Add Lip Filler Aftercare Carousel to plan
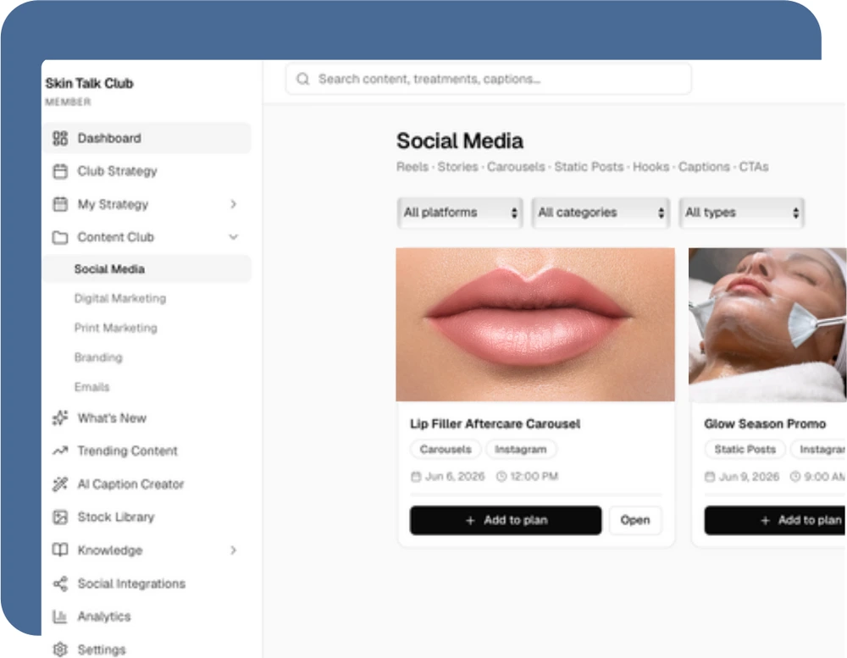The image size is (847, 658). tap(506, 520)
